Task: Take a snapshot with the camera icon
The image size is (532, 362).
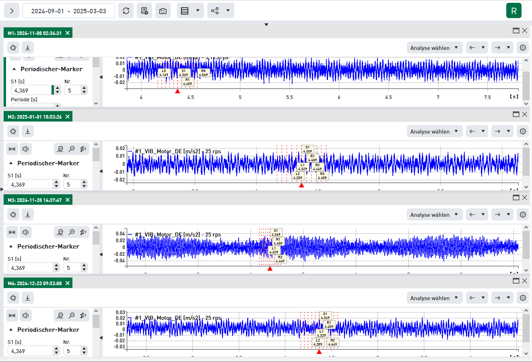Action: click(x=163, y=11)
